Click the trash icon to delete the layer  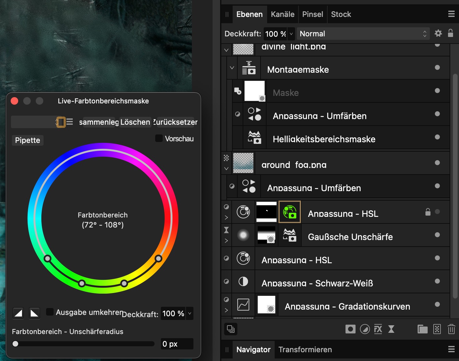[x=451, y=329]
